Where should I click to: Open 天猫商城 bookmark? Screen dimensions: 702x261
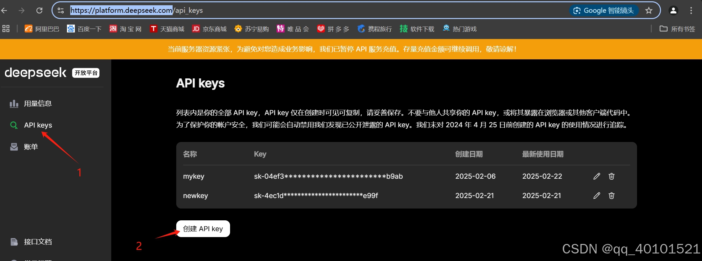coord(167,29)
